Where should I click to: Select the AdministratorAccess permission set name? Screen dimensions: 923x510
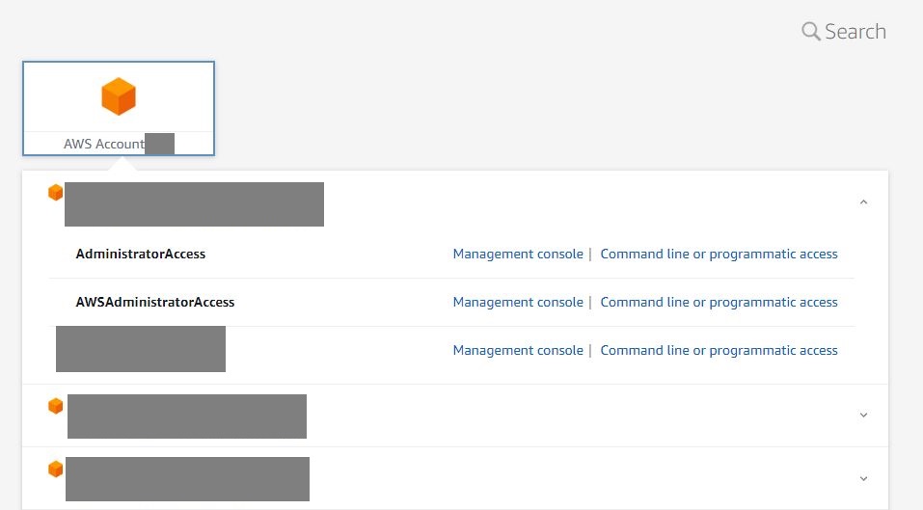(141, 255)
